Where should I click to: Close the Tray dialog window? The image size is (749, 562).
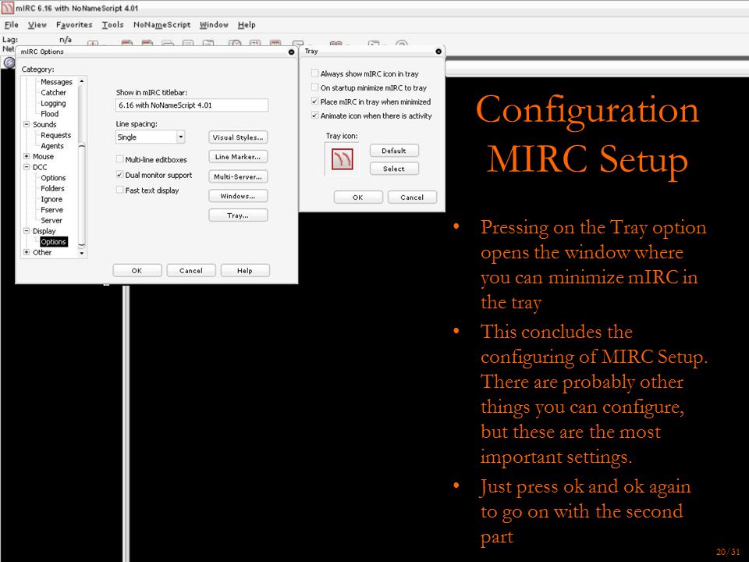(x=438, y=52)
